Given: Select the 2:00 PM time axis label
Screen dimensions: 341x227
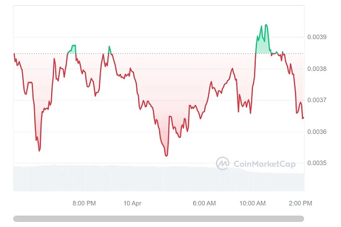Looking at the screenshot, I should click(300, 203).
